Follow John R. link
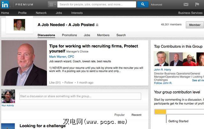Screen dimensions: 204x129 (163, 83)
